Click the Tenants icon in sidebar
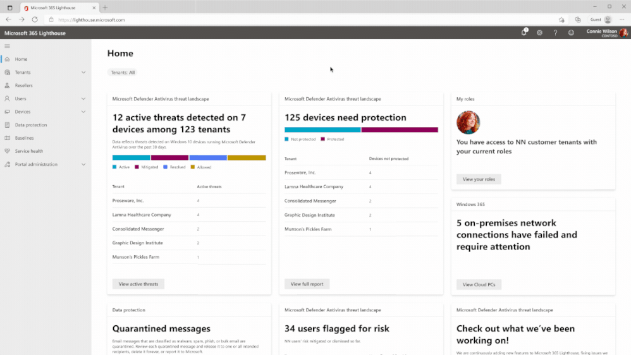This screenshot has width=631, height=355. coord(7,73)
